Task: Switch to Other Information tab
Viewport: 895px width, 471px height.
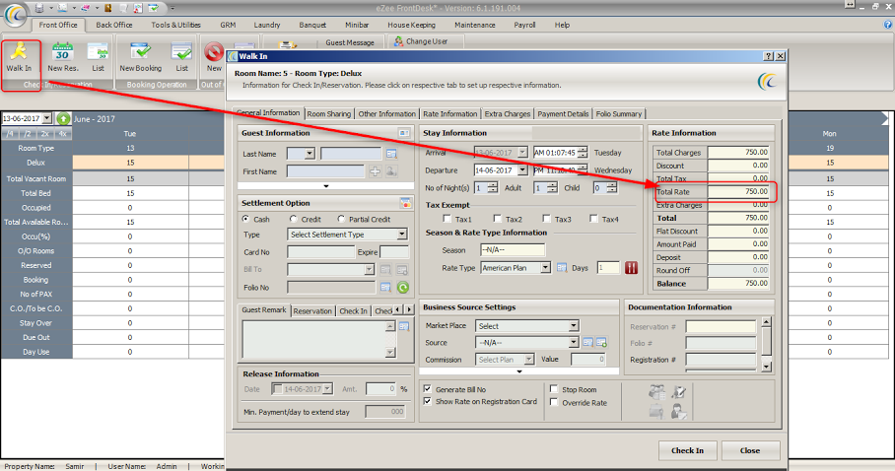Action: click(x=387, y=113)
